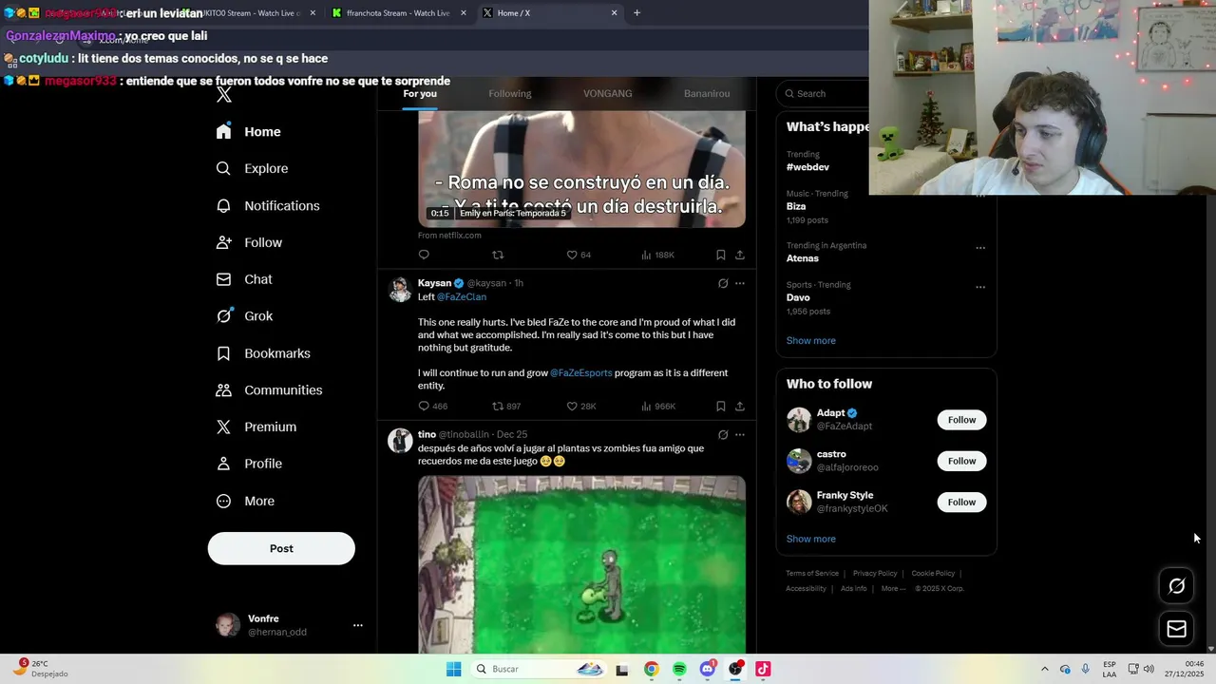Open the More circle menu icon
This screenshot has width=1216, height=684.
point(223,501)
